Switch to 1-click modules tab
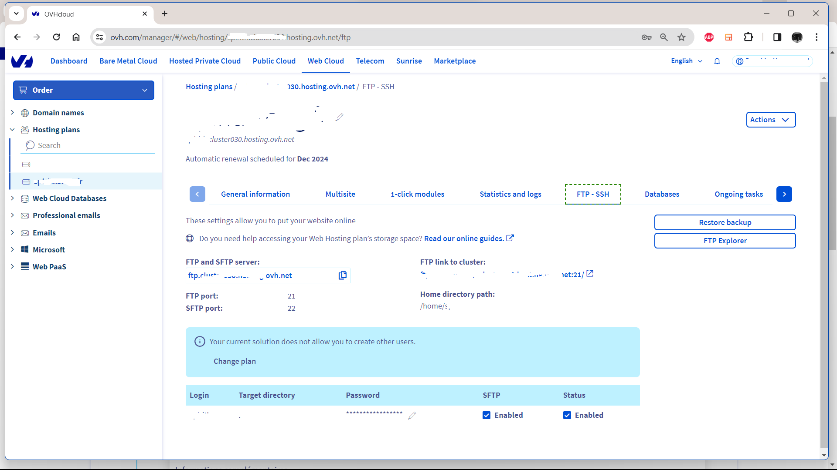 pos(418,194)
